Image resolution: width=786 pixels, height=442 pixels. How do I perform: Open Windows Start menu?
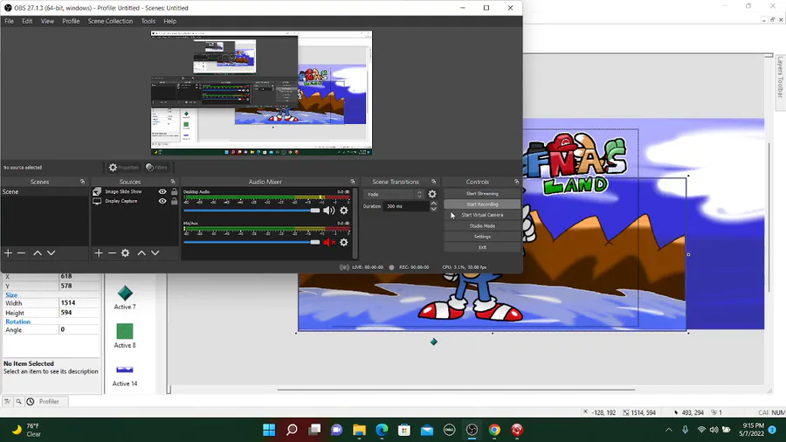click(x=269, y=430)
